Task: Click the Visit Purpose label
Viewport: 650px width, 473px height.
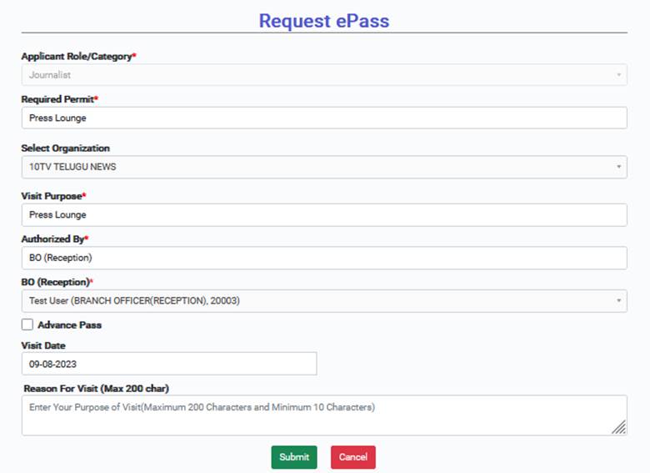Action: [53, 196]
